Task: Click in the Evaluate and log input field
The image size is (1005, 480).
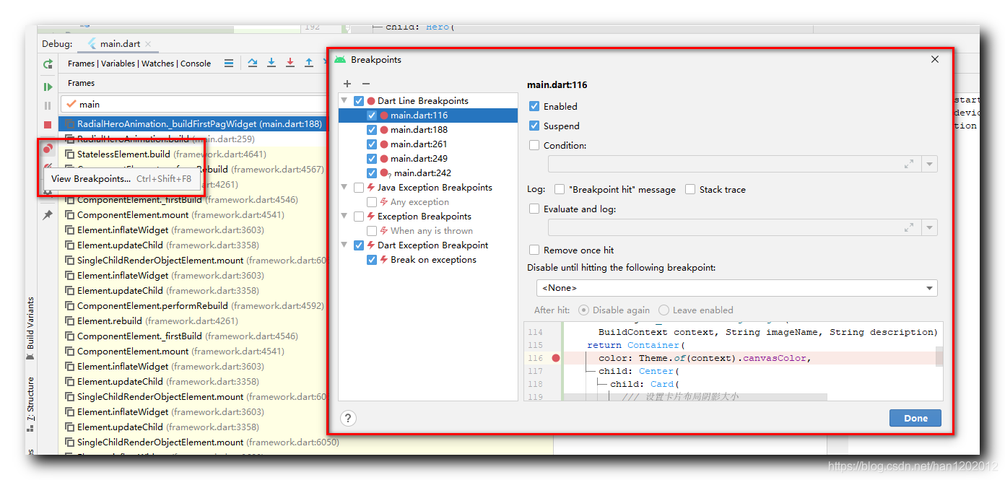Action: tap(726, 228)
